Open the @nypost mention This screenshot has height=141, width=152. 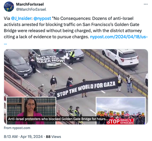tap(42, 18)
